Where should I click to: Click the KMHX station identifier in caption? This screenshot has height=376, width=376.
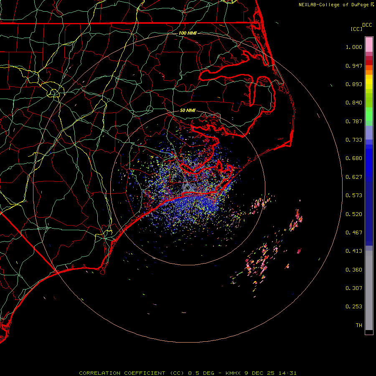[x=233, y=373]
